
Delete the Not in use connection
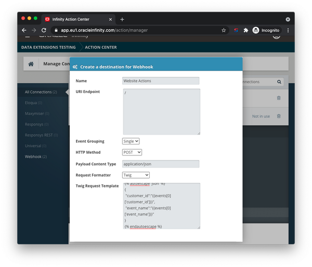(279, 116)
